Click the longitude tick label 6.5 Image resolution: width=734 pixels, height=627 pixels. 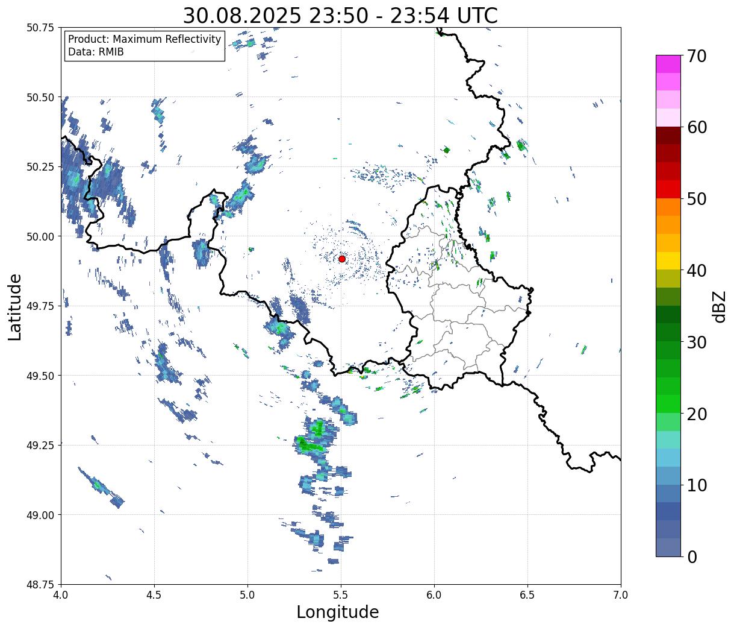tap(527, 595)
